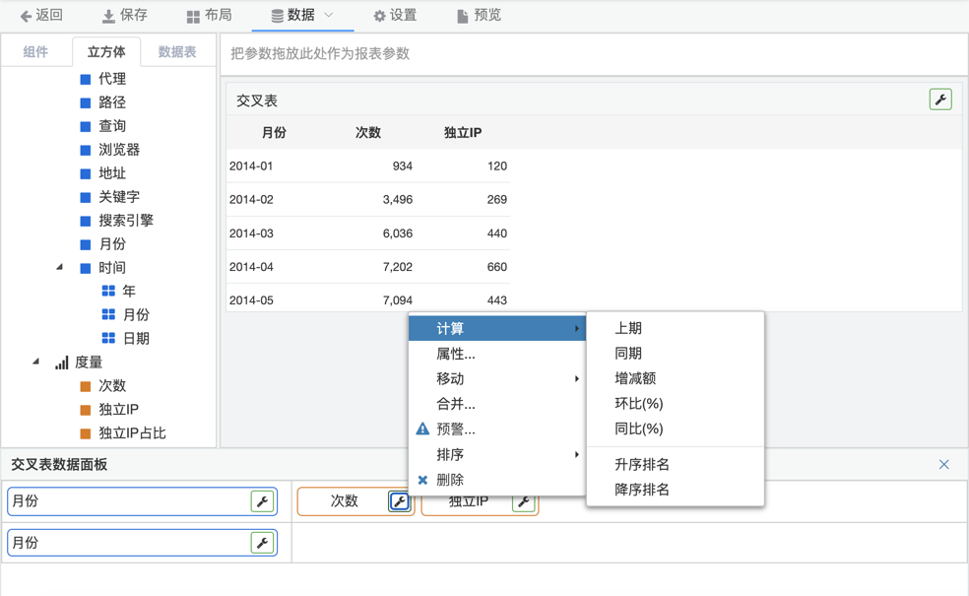The width and height of the screenshot is (969, 596).
Task: Select the 搜索引擎 dimension in the tree
Action: (x=125, y=220)
